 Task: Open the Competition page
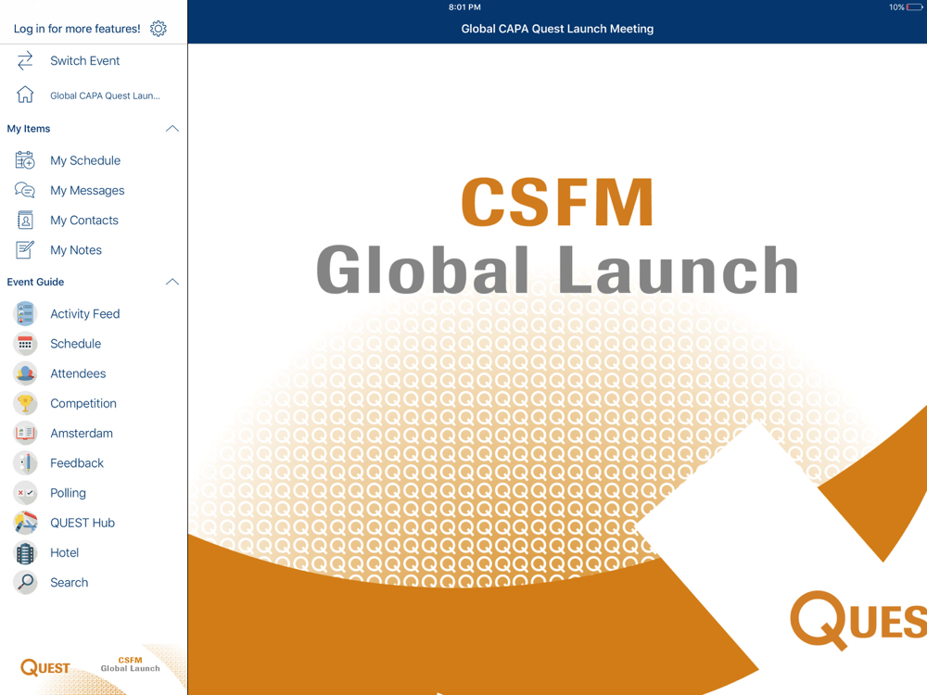click(x=83, y=404)
